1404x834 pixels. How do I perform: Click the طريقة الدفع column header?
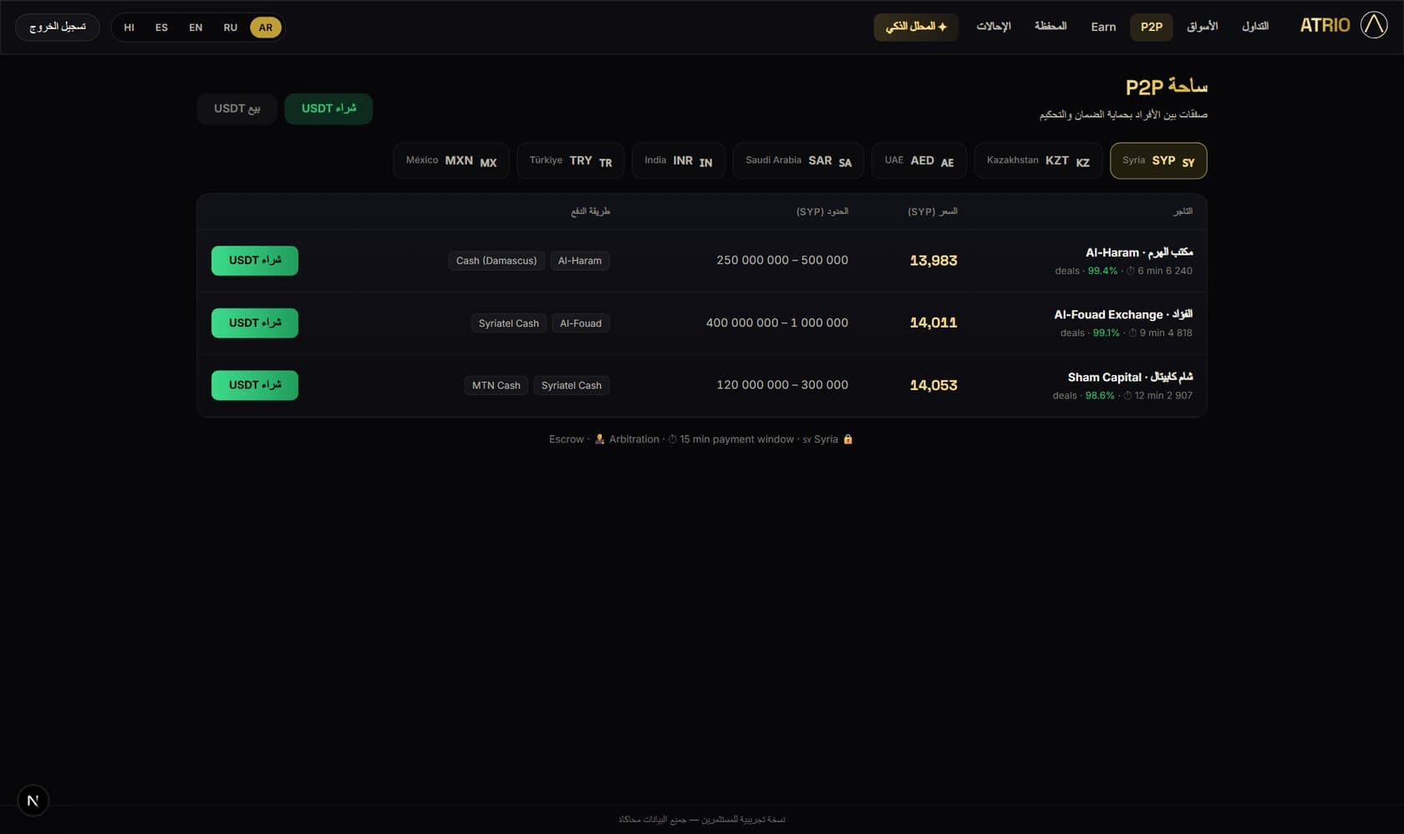pos(591,212)
